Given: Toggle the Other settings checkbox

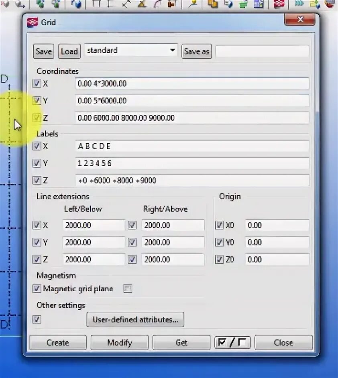Looking at the screenshot, I should pyautogui.click(x=37, y=319).
